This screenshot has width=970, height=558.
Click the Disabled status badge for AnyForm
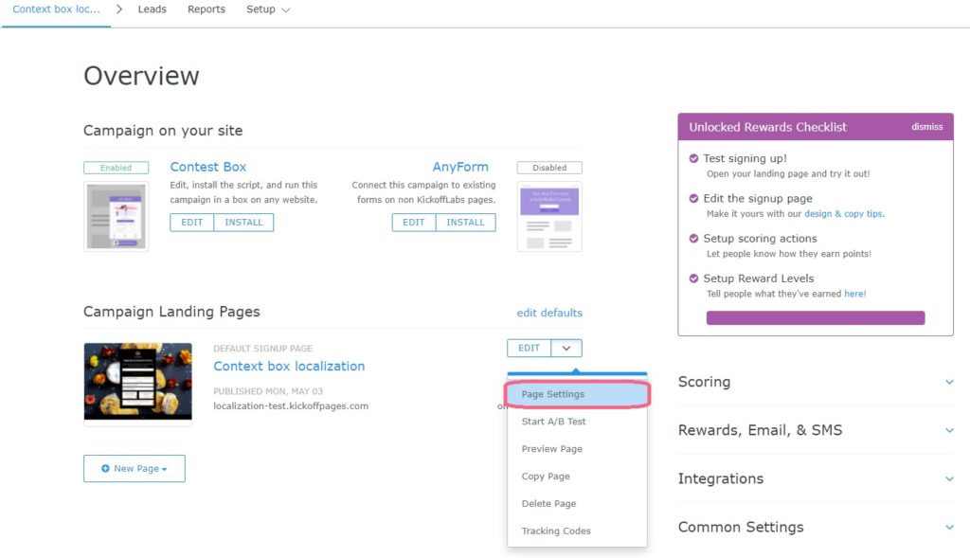pyautogui.click(x=549, y=168)
